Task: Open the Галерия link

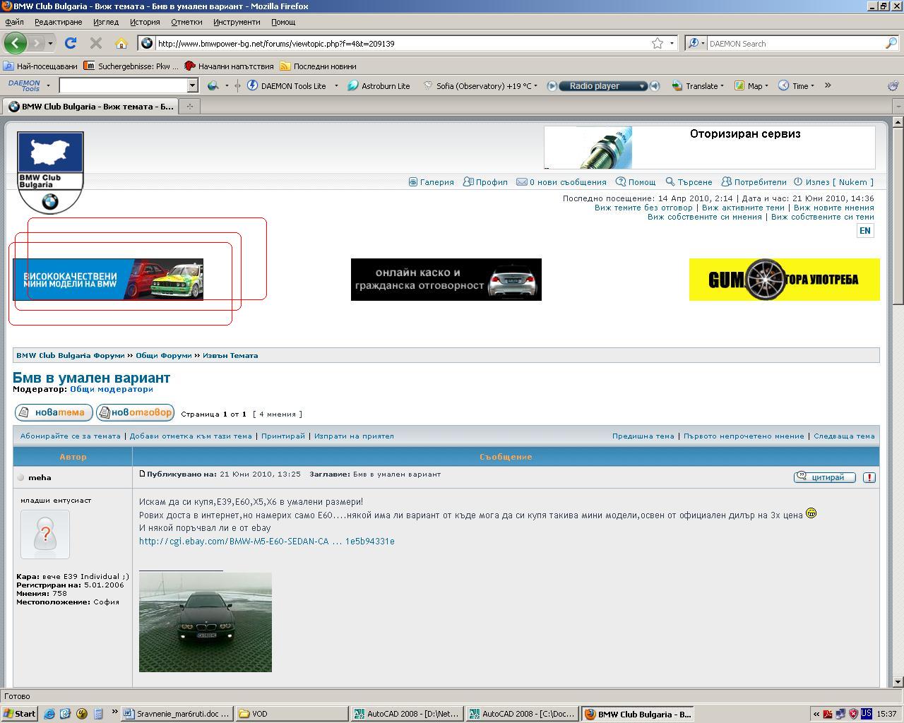Action: coord(431,182)
